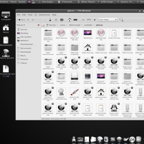The image size is (144, 144).
Task: Zoom out with the minus button
Action: click(83, 20)
